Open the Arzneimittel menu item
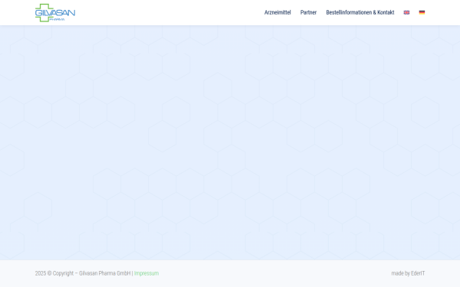 [x=278, y=12]
